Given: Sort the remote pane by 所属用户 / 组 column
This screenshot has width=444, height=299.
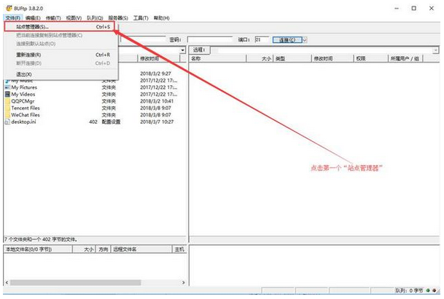Looking at the screenshot, I should [x=405, y=58].
